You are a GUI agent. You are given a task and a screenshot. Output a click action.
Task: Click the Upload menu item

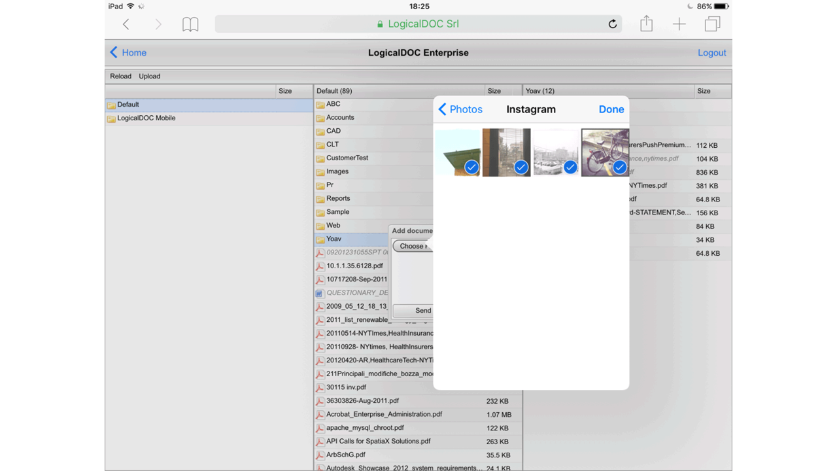point(149,76)
